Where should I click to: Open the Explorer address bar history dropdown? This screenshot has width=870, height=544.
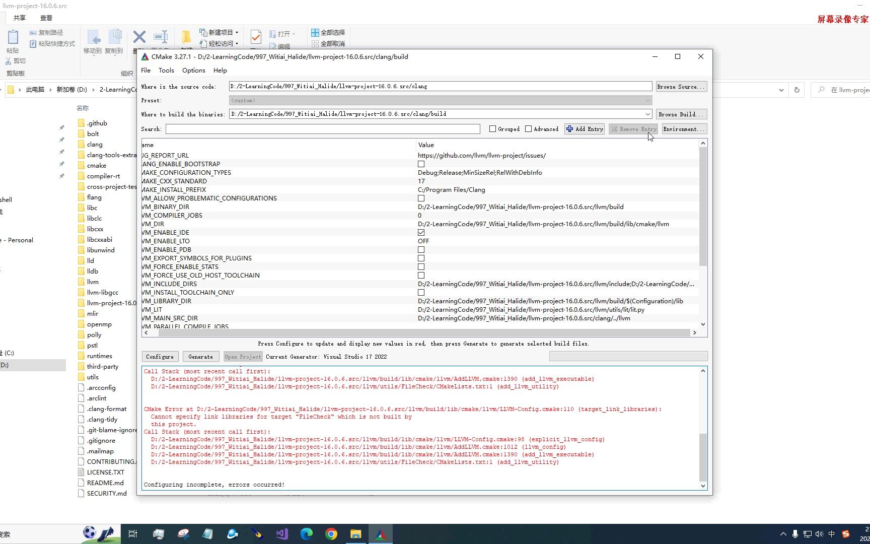781,90
